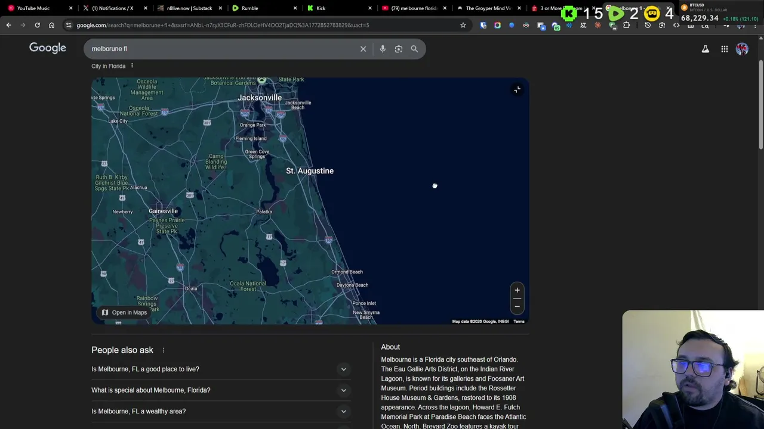Screen dimensions: 764x429
Task: Open the map Terms link
Action: [x=519, y=322]
